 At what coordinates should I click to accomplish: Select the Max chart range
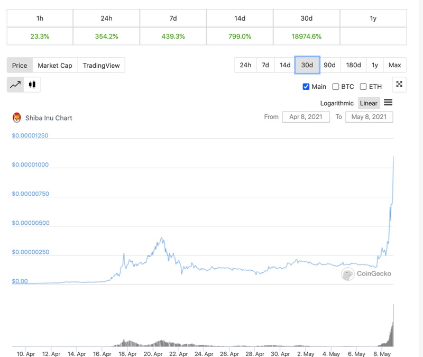click(x=394, y=65)
